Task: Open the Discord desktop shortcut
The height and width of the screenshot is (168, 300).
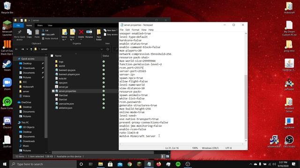Action: [x=7, y=123]
